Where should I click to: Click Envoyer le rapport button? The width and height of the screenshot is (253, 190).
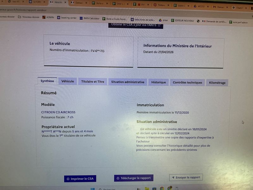(186, 177)
